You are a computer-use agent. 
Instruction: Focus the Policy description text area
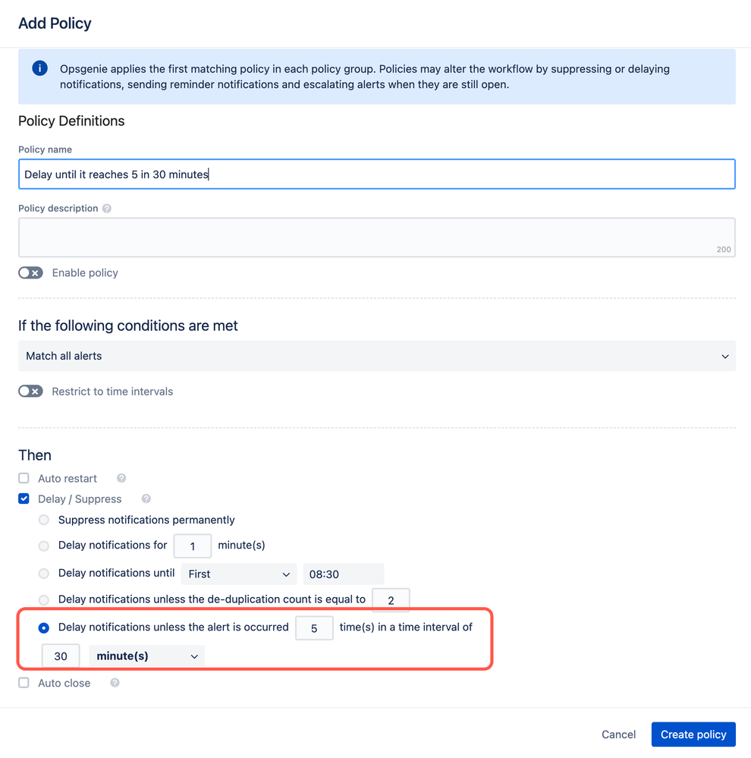coord(377,237)
